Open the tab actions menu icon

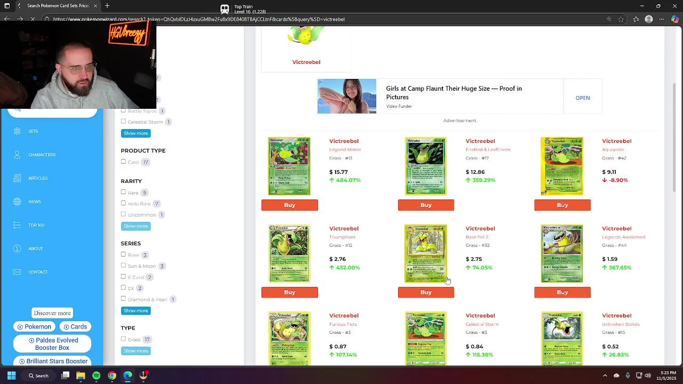pos(7,6)
